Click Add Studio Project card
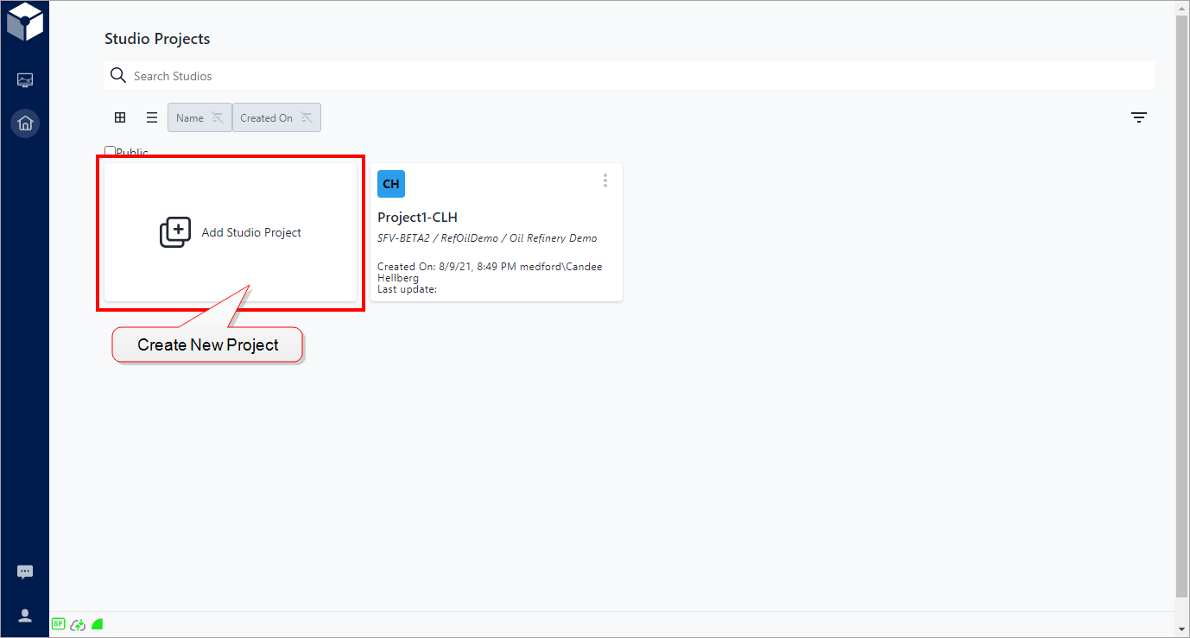This screenshot has height=638, width=1190. point(231,232)
